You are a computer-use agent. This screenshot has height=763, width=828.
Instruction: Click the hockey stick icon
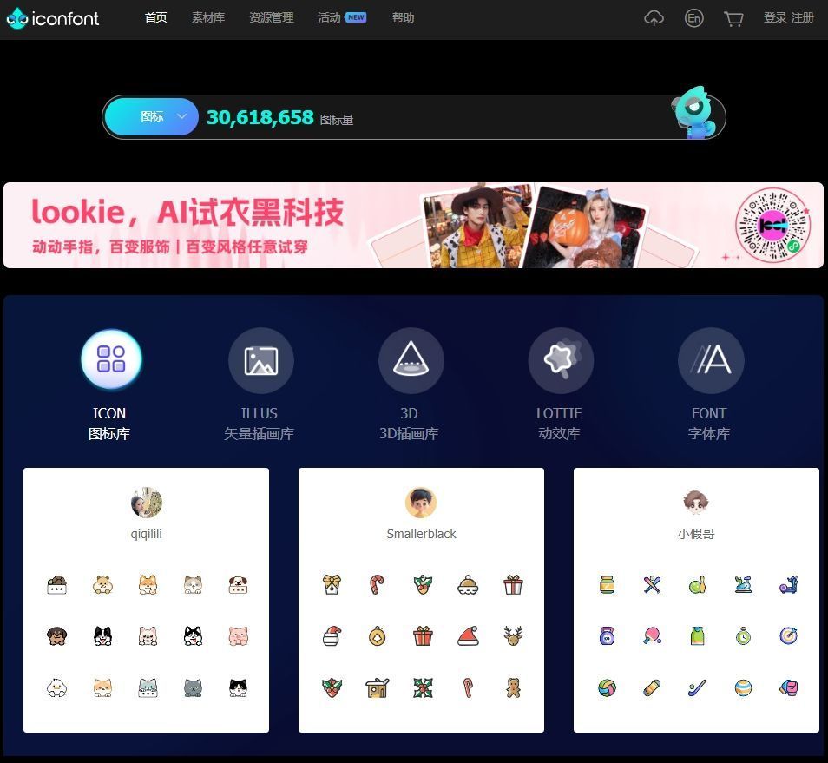(698, 687)
